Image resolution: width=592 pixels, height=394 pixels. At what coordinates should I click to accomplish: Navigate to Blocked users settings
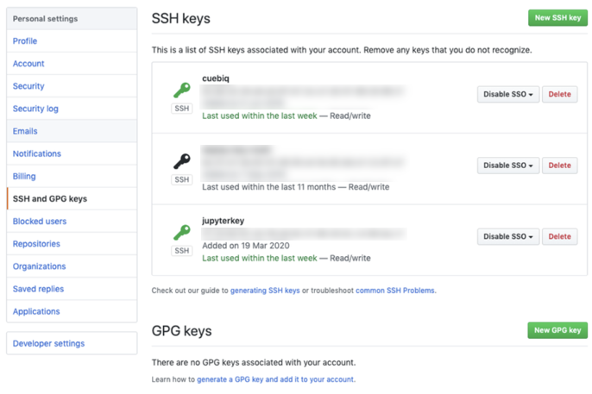point(40,222)
